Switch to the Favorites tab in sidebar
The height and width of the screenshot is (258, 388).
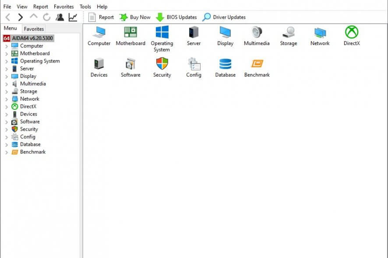34,29
